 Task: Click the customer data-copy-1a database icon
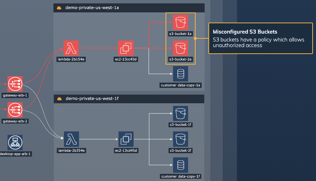pos(180,74)
